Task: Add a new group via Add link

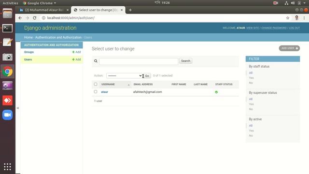Action: pos(76,52)
